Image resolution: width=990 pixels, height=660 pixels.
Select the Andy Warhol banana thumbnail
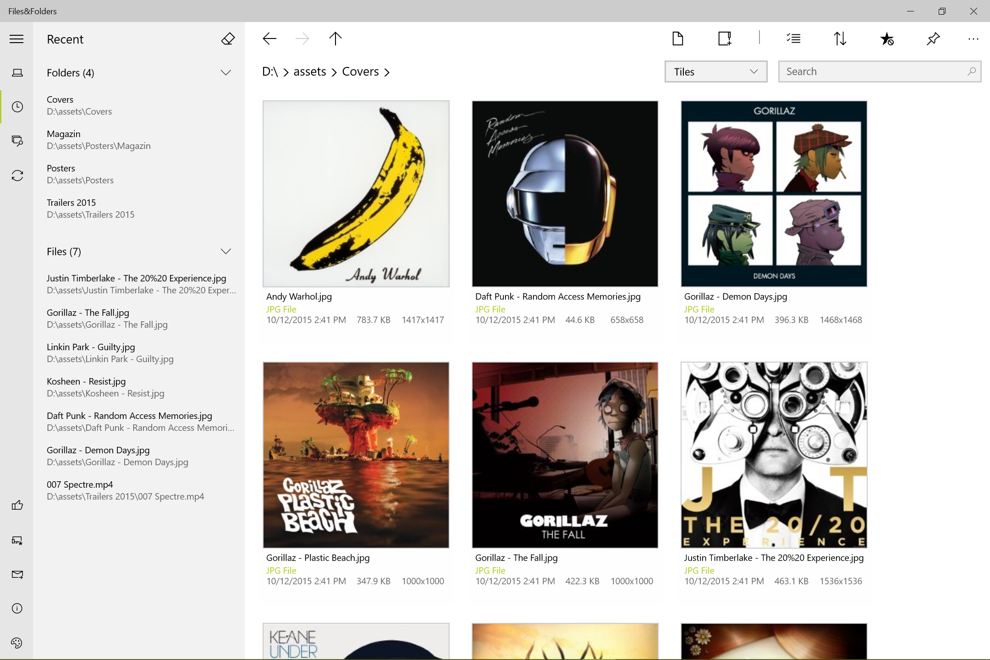click(x=356, y=194)
